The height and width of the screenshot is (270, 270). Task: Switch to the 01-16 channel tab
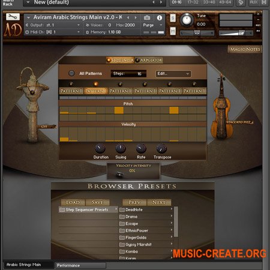176,2
